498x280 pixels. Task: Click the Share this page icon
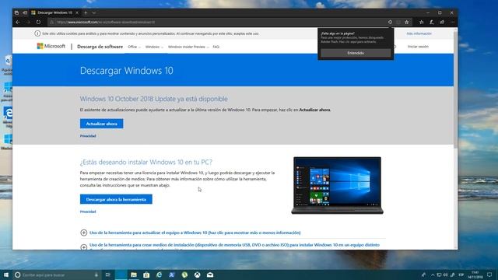[x=442, y=23]
